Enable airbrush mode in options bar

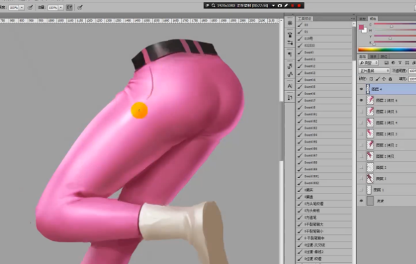point(69,8)
